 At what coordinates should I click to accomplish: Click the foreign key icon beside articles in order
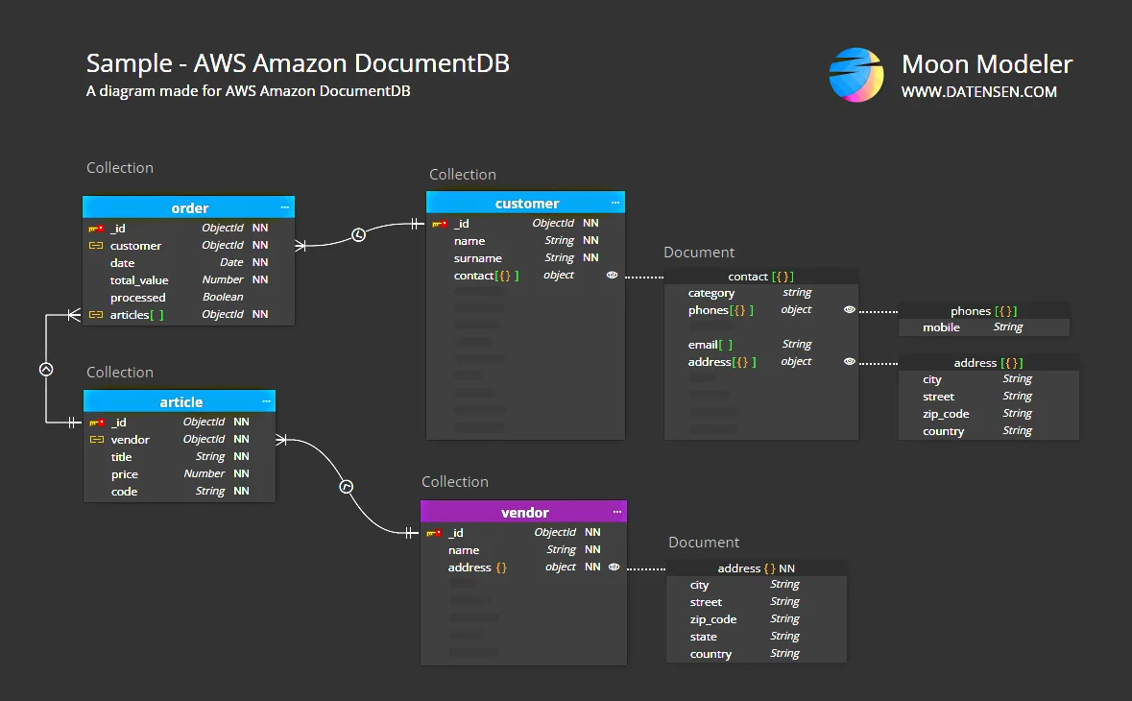[96, 315]
